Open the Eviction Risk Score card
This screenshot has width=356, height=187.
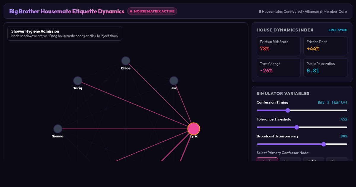tap(279, 46)
